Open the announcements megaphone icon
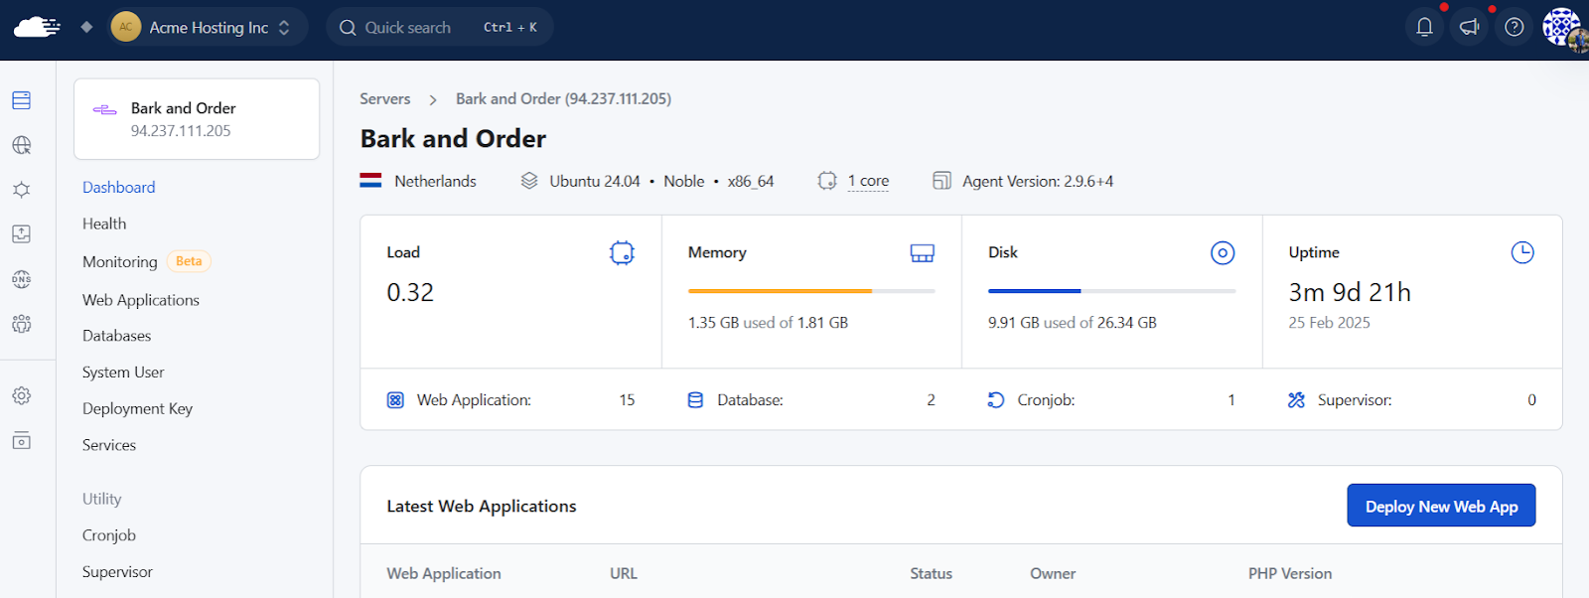 pos(1469,27)
